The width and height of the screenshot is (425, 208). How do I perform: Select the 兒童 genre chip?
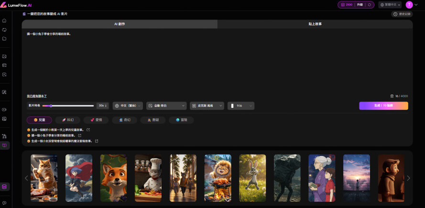click(x=39, y=120)
